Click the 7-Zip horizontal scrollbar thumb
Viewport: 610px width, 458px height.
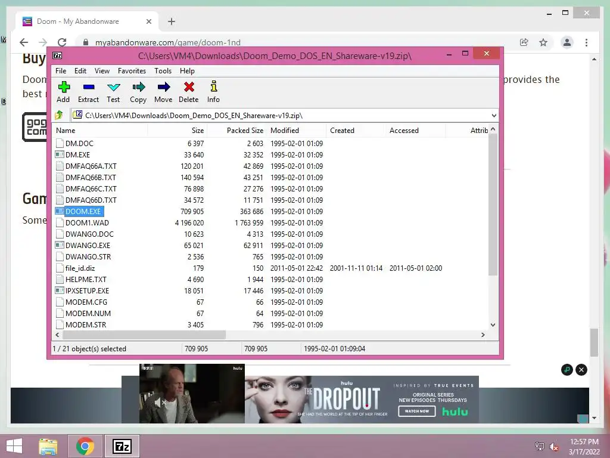click(x=144, y=335)
